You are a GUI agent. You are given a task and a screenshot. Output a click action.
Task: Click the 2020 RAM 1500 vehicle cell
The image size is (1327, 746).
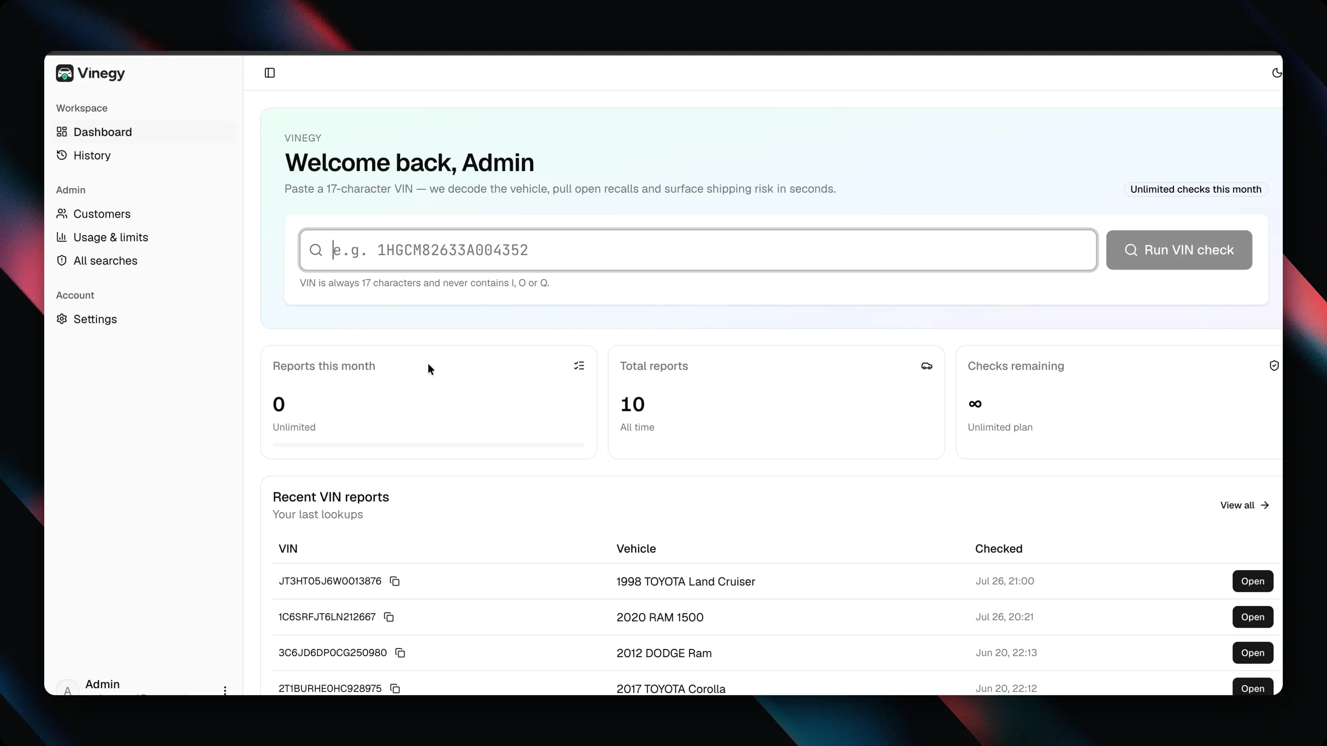click(x=660, y=617)
